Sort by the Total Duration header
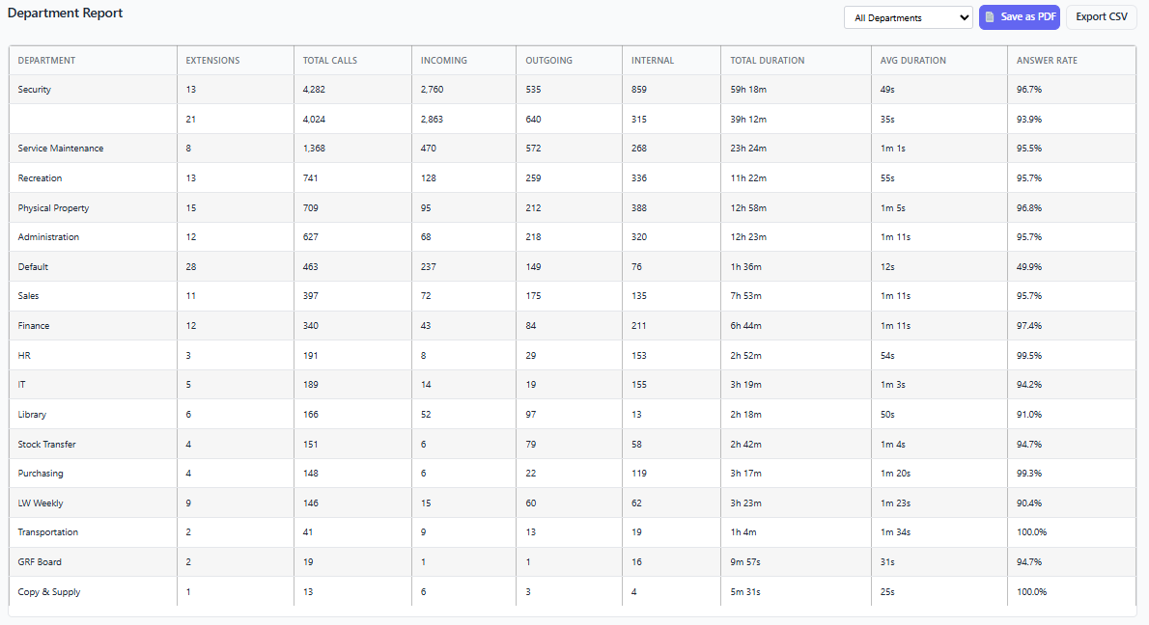 click(x=767, y=61)
